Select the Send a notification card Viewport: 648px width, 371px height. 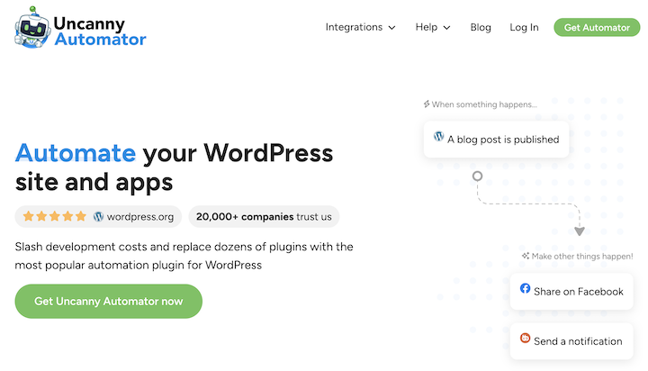point(571,340)
